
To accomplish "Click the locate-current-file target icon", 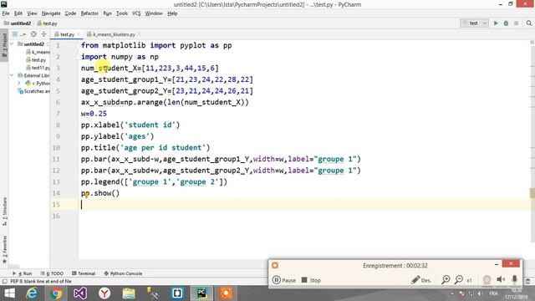I will click(x=33, y=34).
